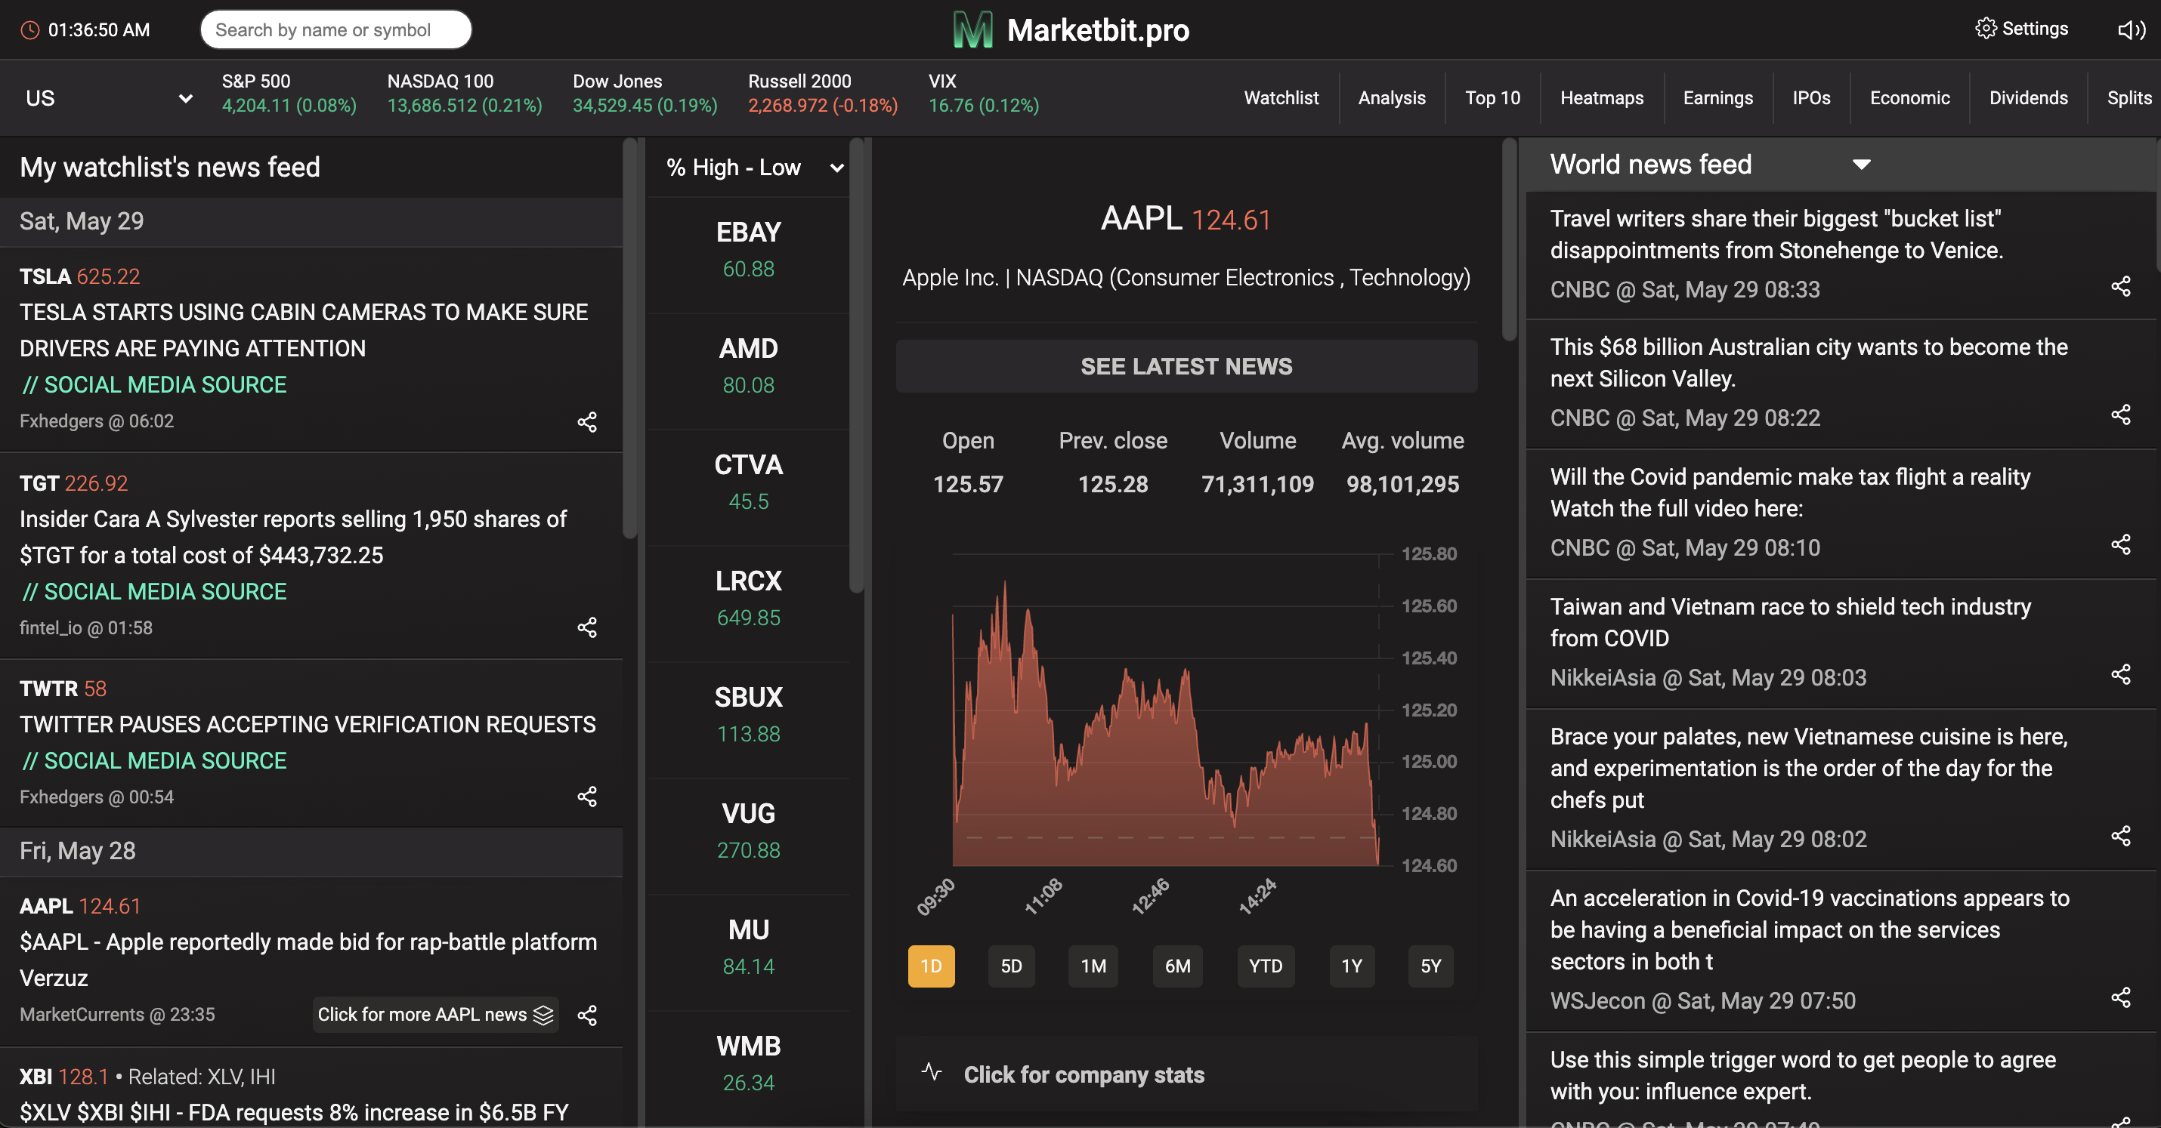The width and height of the screenshot is (2161, 1128).
Task: Switch chart range to 5Y
Action: pyautogui.click(x=1431, y=966)
